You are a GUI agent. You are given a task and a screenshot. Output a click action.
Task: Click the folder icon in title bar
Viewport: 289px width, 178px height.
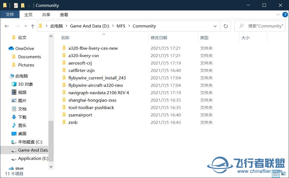click(5, 5)
